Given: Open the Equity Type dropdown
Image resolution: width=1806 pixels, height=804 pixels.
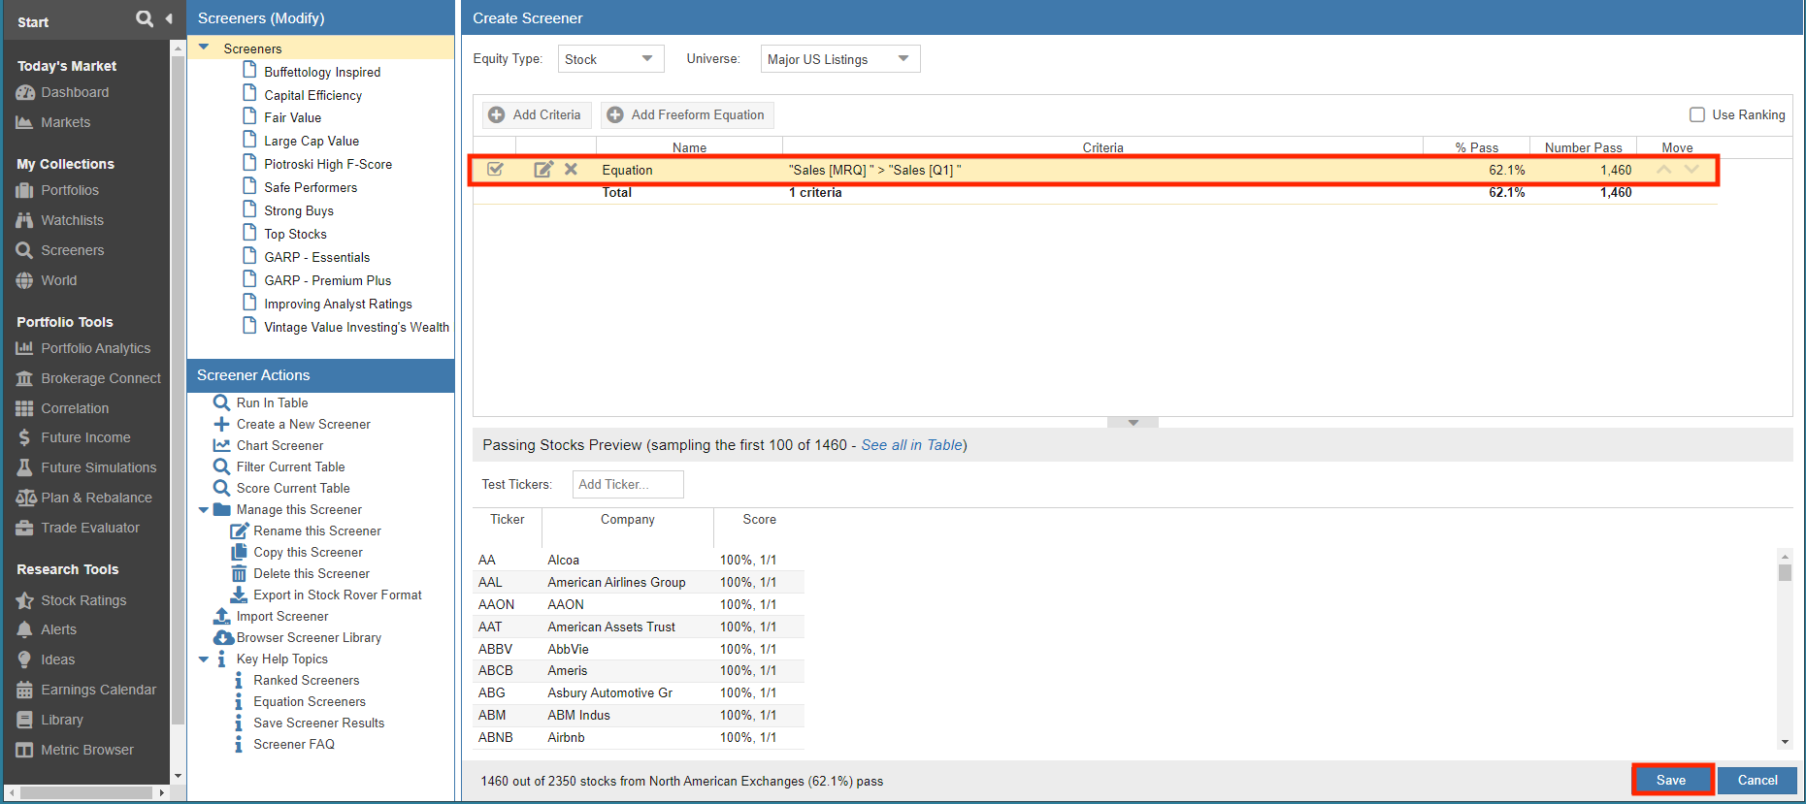Looking at the screenshot, I should coord(610,59).
